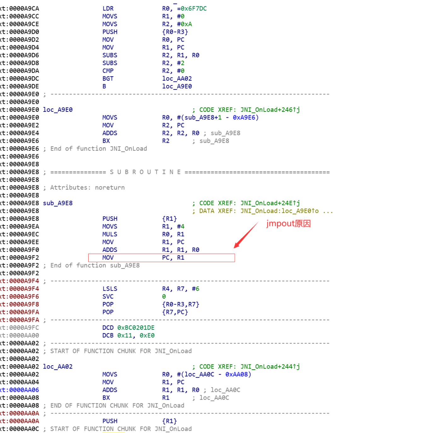
Task: Click the DCB 0x11, 0xE0 data line
Action: click(x=128, y=335)
